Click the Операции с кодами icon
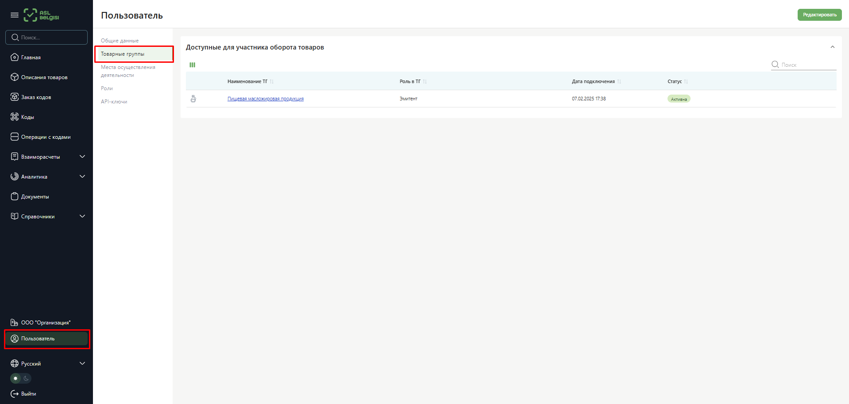The image size is (849, 404). point(15,137)
